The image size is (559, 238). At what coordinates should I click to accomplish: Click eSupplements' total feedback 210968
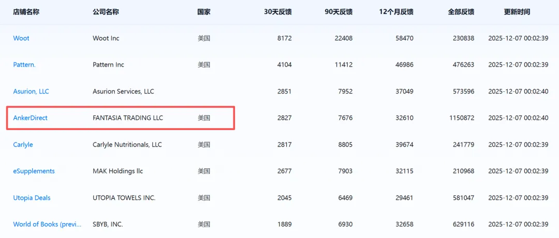pyautogui.click(x=463, y=171)
